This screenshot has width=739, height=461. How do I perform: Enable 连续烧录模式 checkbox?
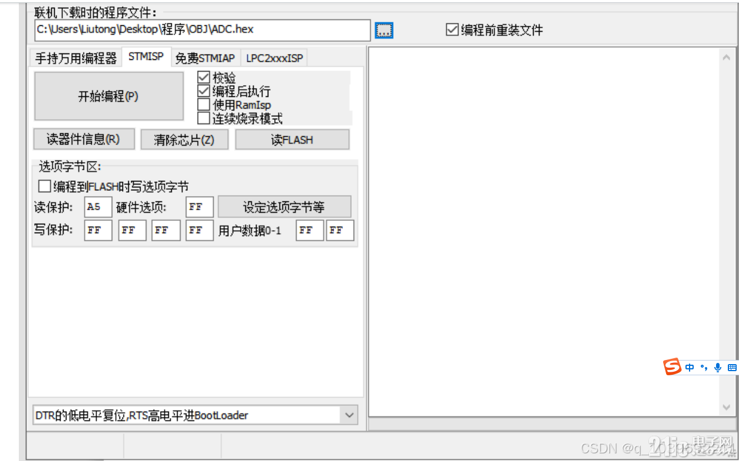tap(204, 118)
